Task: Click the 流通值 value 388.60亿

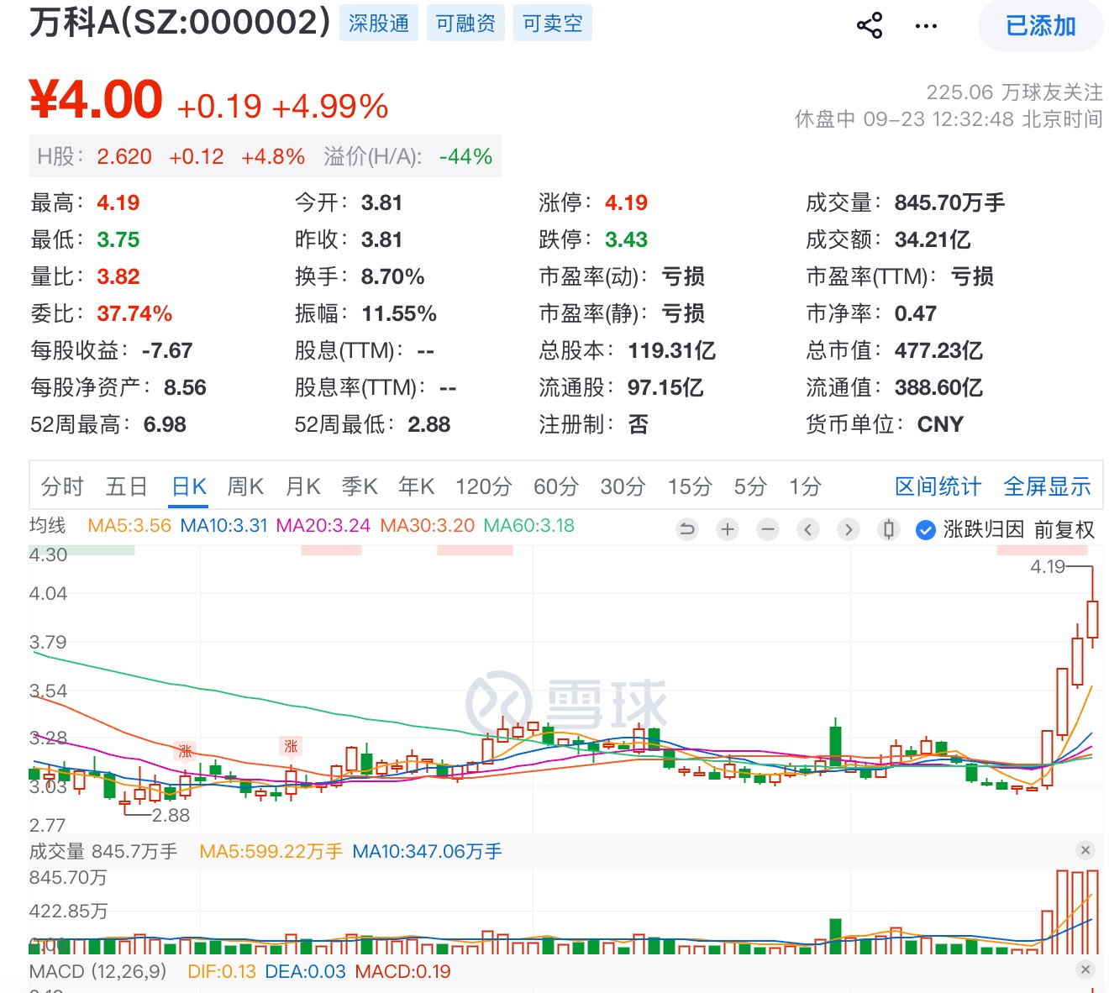Action: coord(938,387)
